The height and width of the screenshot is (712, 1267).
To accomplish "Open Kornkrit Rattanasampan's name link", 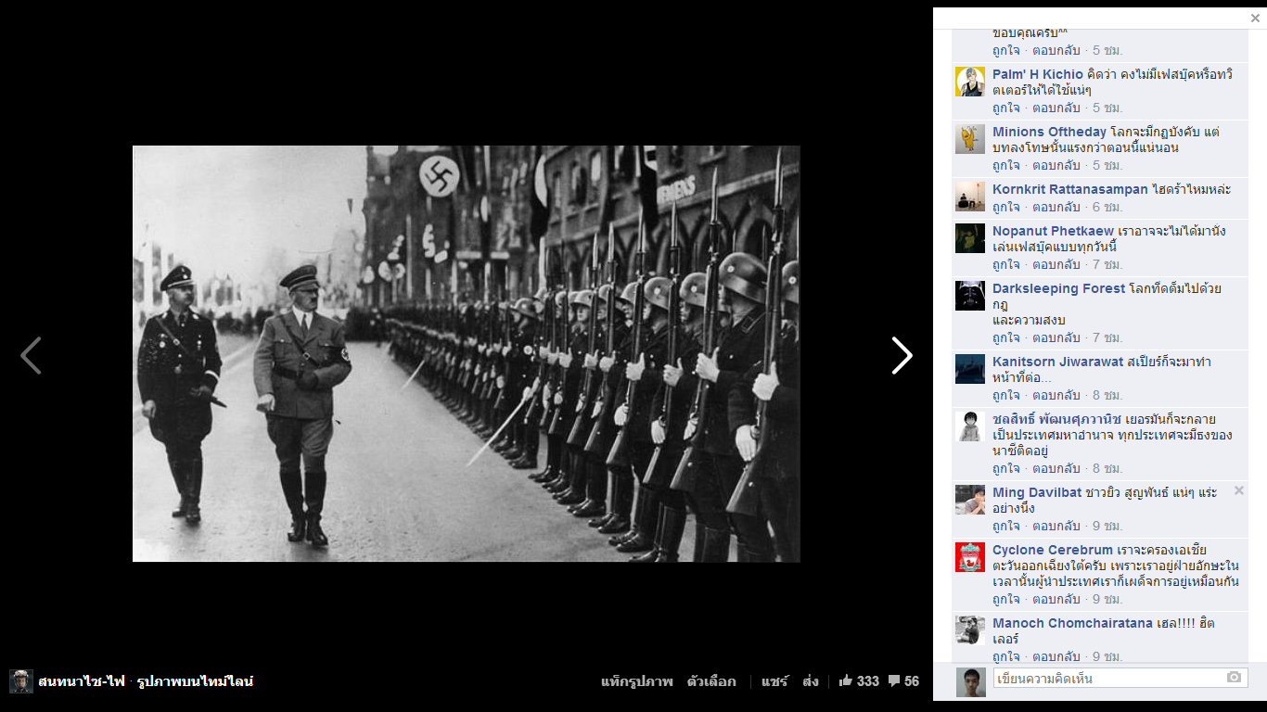I will click(x=1070, y=189).
